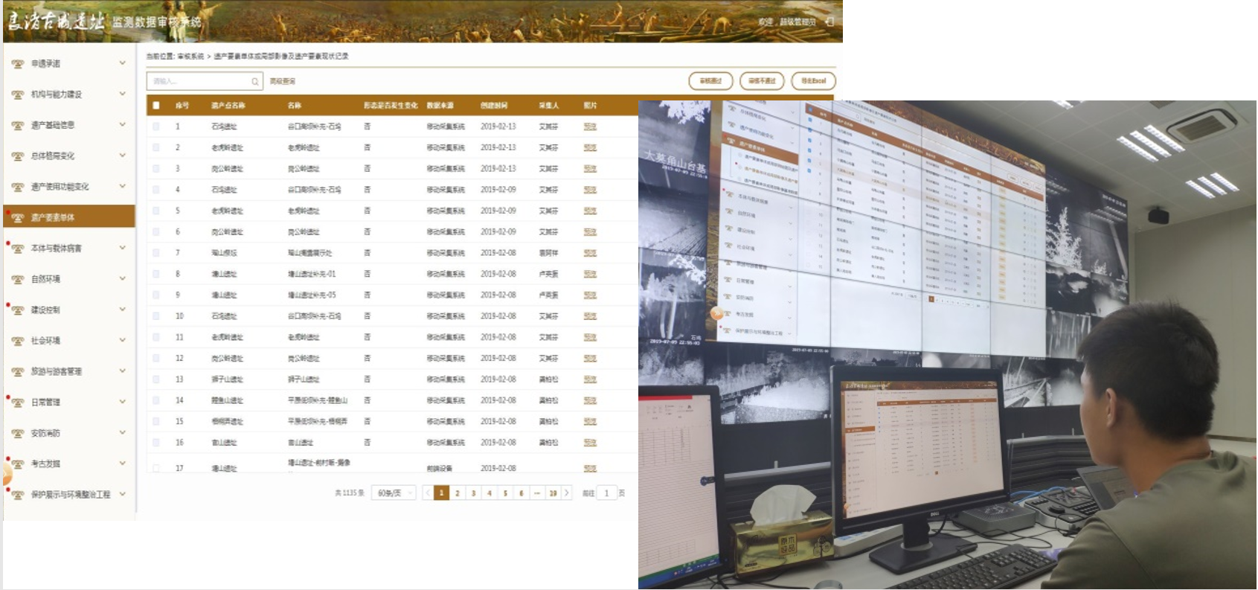Expand 日常管理 with its chevron
The image size is (1258, 590).
(x=123, y=402)
